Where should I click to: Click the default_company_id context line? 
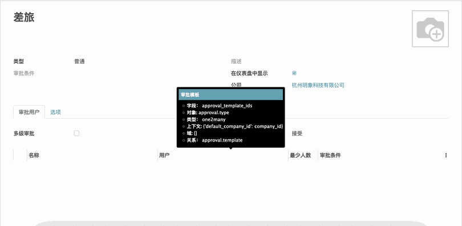click(235, 126)
